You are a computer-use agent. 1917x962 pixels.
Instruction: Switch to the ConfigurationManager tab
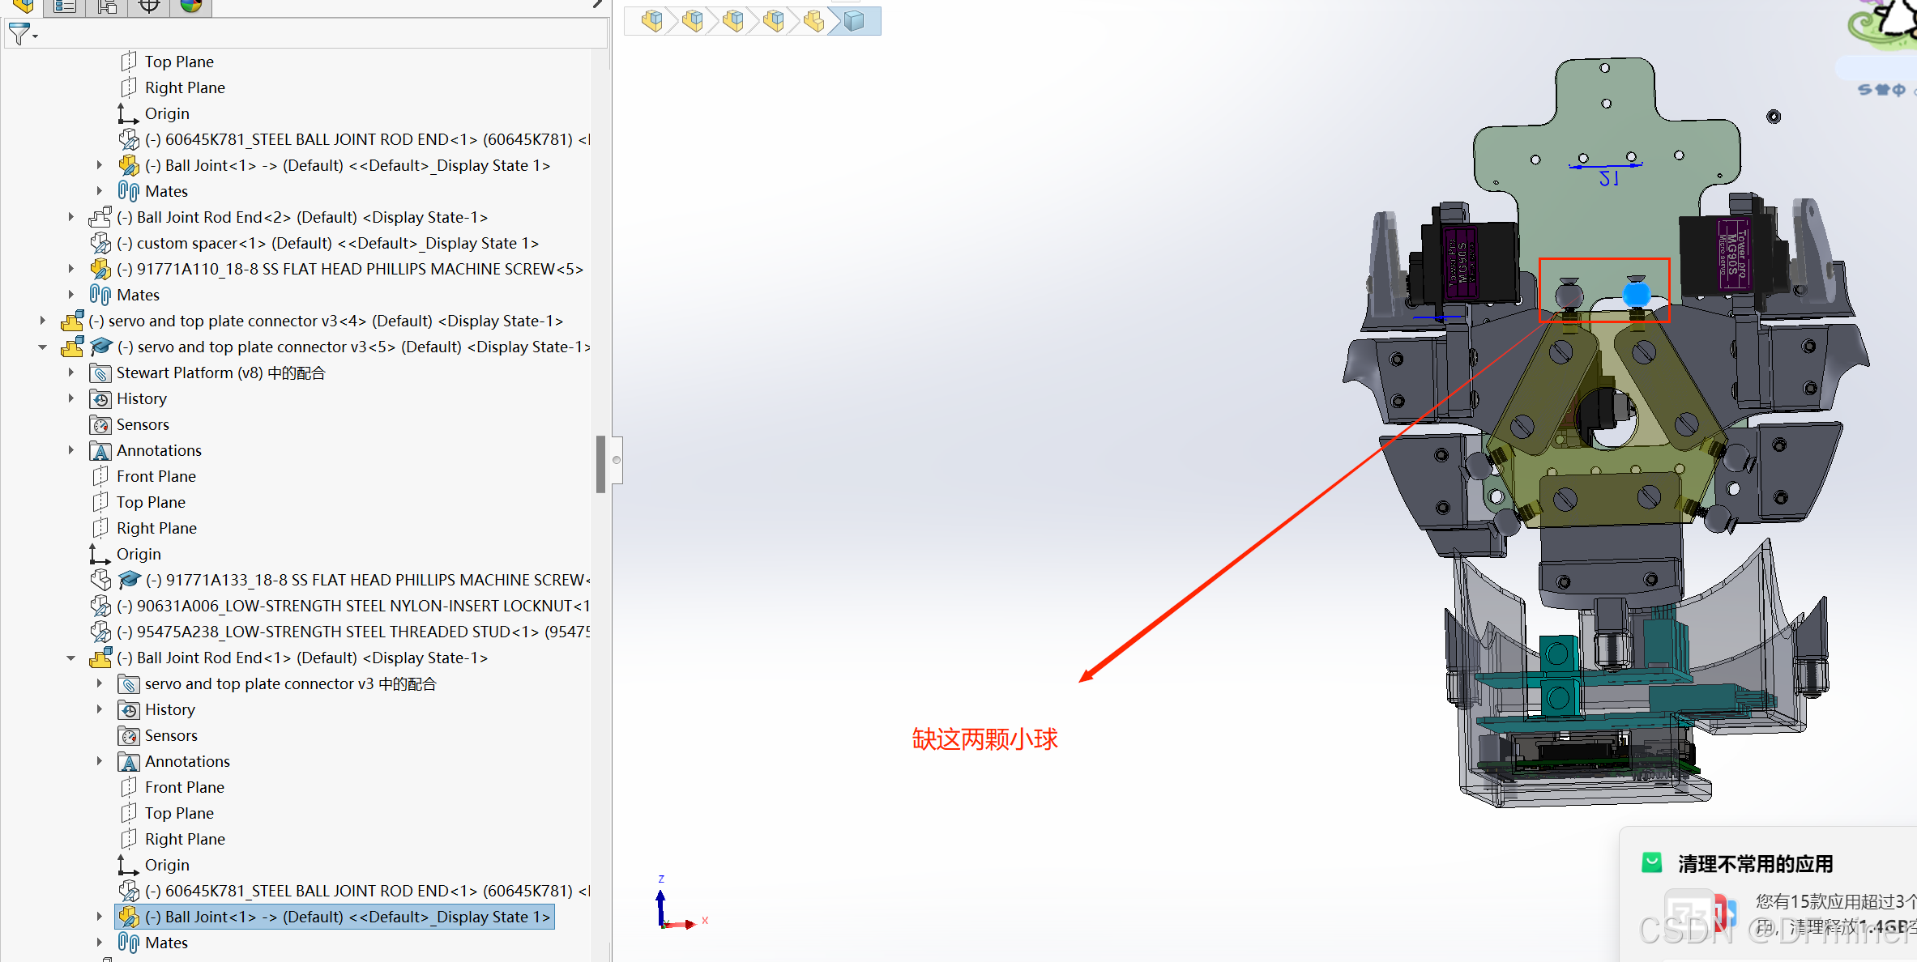pyautogui.click(x=107, y=6)
